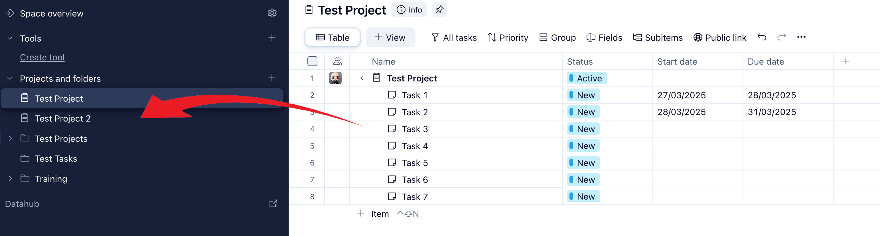Toggle the select-all checkbox in header
This screenshot has height=236, width=880.
(312, 61)
